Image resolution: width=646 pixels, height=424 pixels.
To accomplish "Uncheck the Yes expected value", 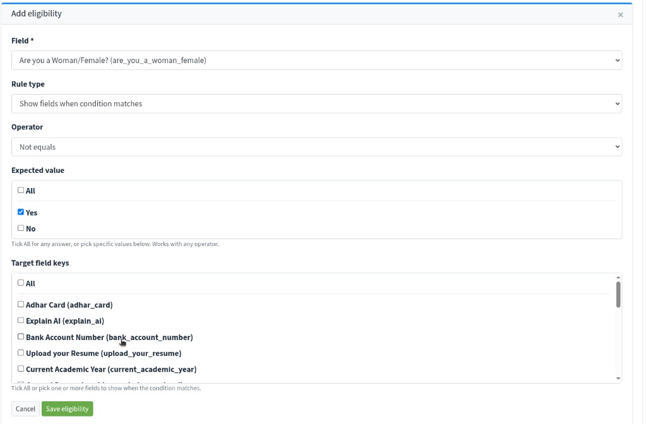I will 21,212.
